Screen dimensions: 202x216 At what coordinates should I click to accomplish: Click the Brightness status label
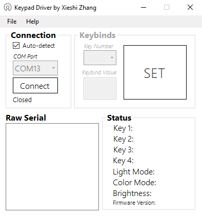[x=132, y=193]
